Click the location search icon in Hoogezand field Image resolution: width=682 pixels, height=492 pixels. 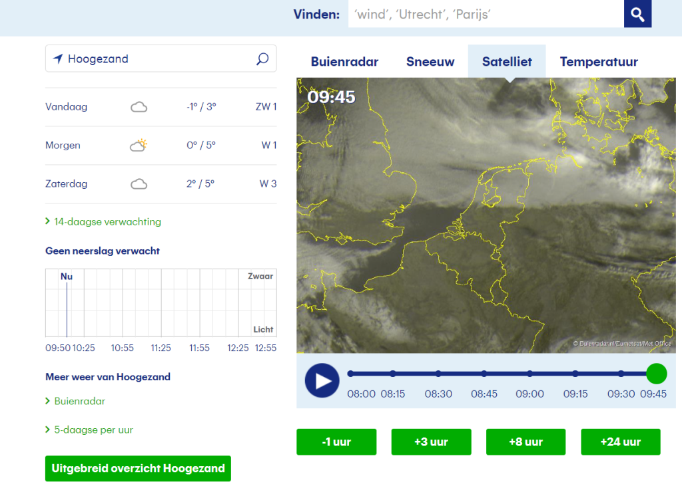262,59
